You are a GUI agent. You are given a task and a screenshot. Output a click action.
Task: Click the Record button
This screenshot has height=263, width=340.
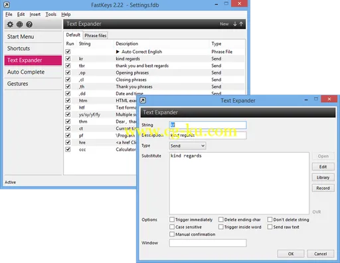pos(323,188)
